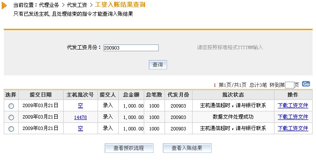Select radio button for batch 14478 row
The width and height of the screenshot is (316, 163).
(x=11, y=117)
